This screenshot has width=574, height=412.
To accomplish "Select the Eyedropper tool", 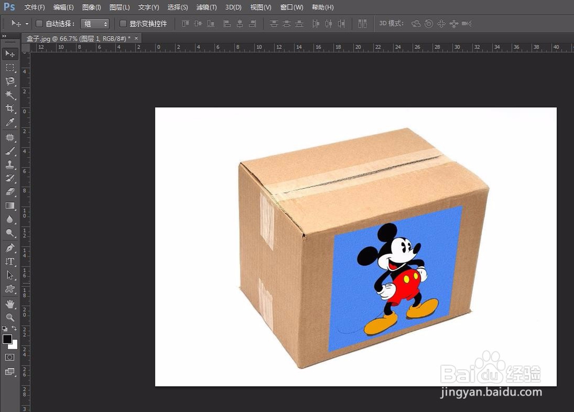I will (10, 122).
